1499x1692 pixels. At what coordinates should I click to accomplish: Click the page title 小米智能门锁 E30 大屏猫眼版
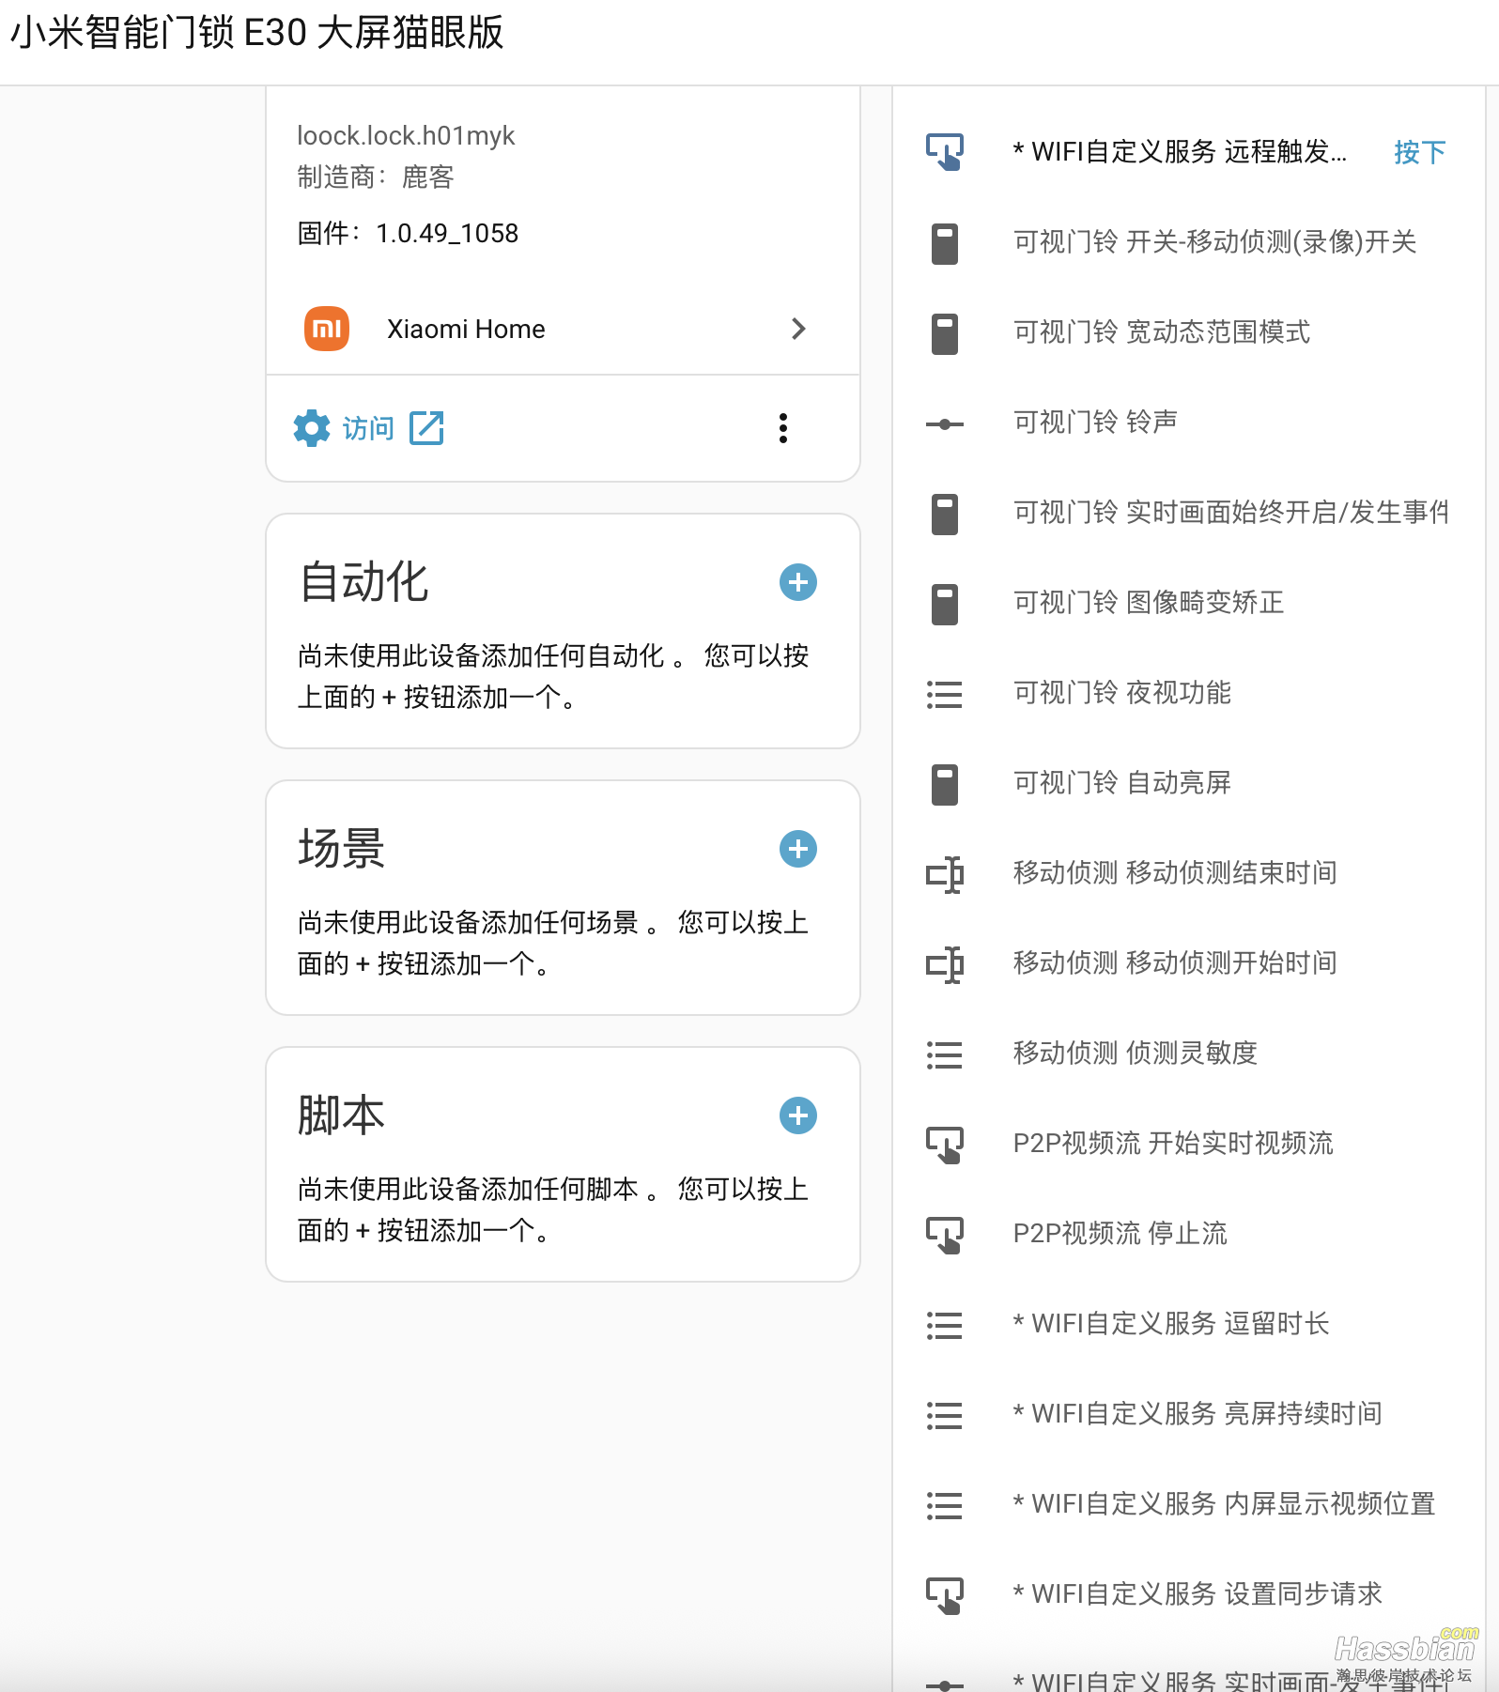coord(256,33)
